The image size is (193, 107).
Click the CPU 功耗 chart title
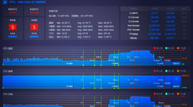pyautogui.click(x=8, y=94)
